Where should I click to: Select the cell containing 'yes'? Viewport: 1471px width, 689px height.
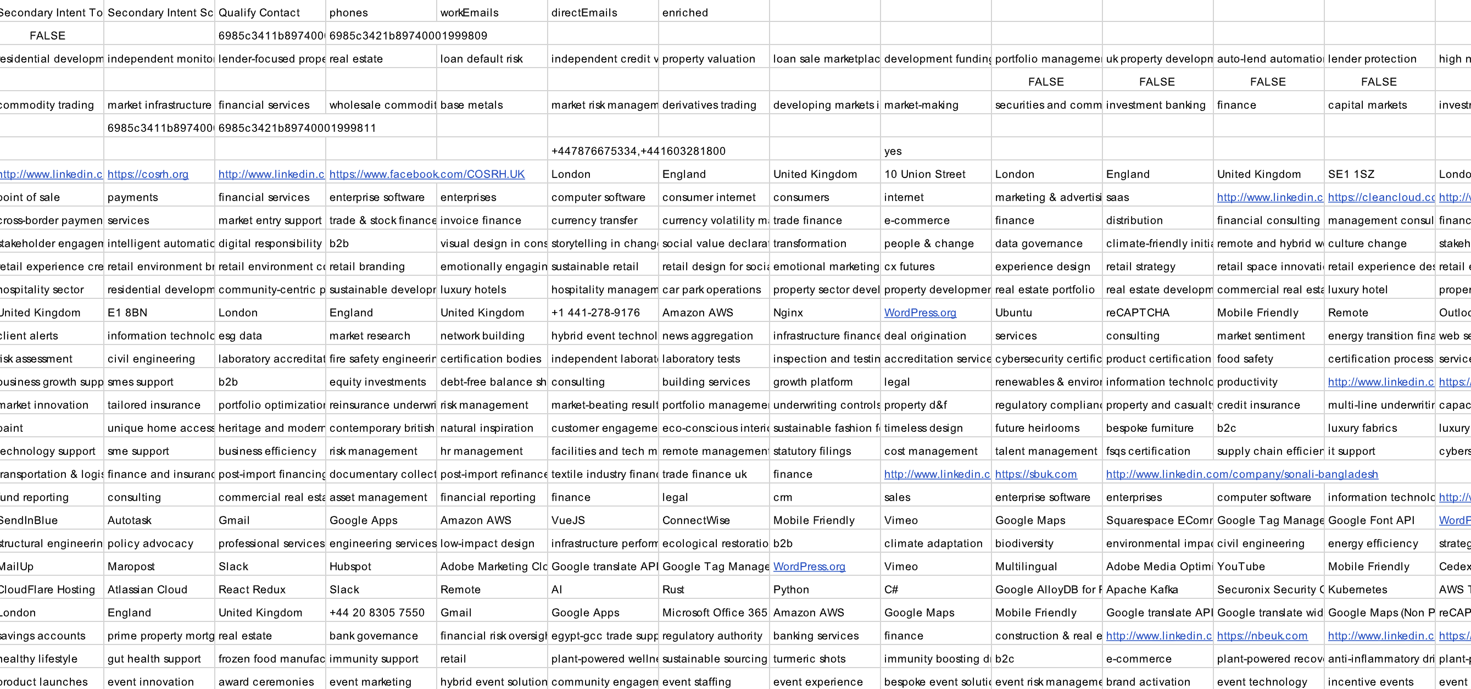pos(893,152)
